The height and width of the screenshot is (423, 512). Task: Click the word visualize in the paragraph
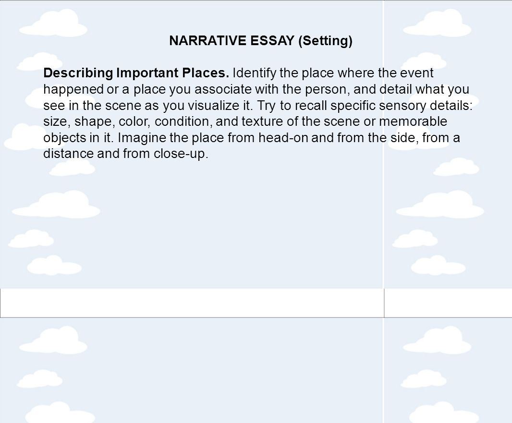pos(214,106)
